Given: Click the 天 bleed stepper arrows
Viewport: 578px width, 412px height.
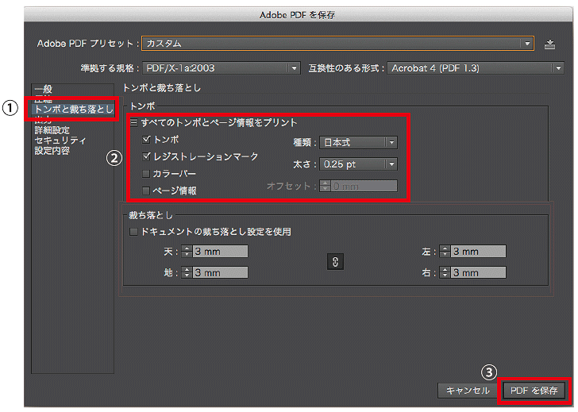Looking at the screenshot, I should (187, 252).
